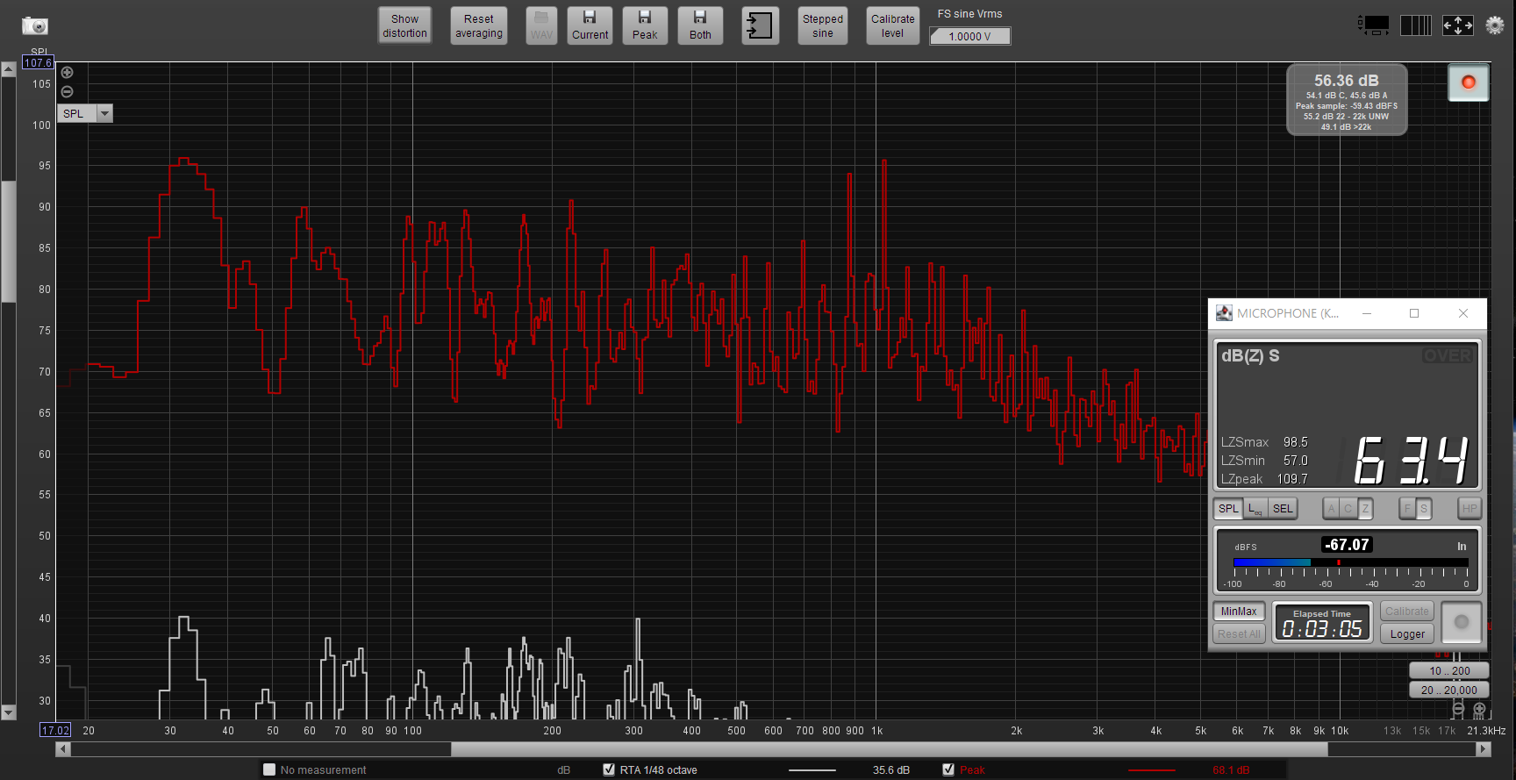The height and width of the screenshot is (780, 1516).
Task: Click the horizontal scrollbar thumb
Action: (x=889, y=749)
